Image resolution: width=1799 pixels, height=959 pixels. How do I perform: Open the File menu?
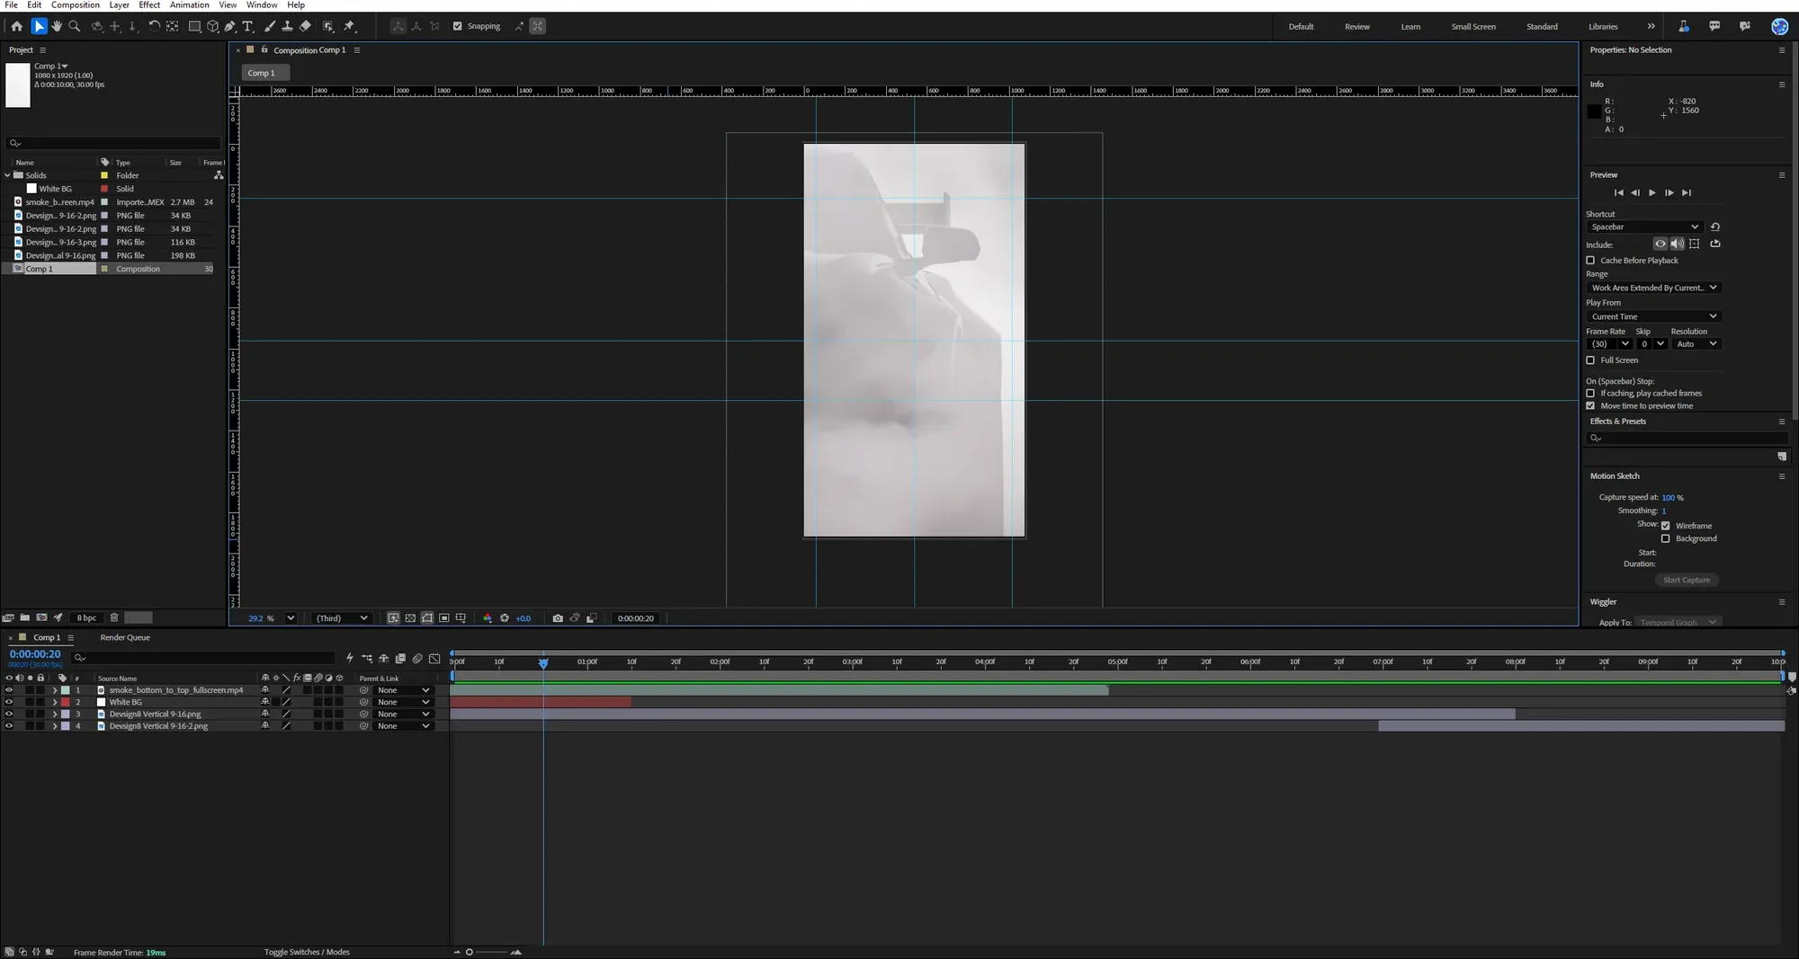pyautogui.click(x=11, y=4)
